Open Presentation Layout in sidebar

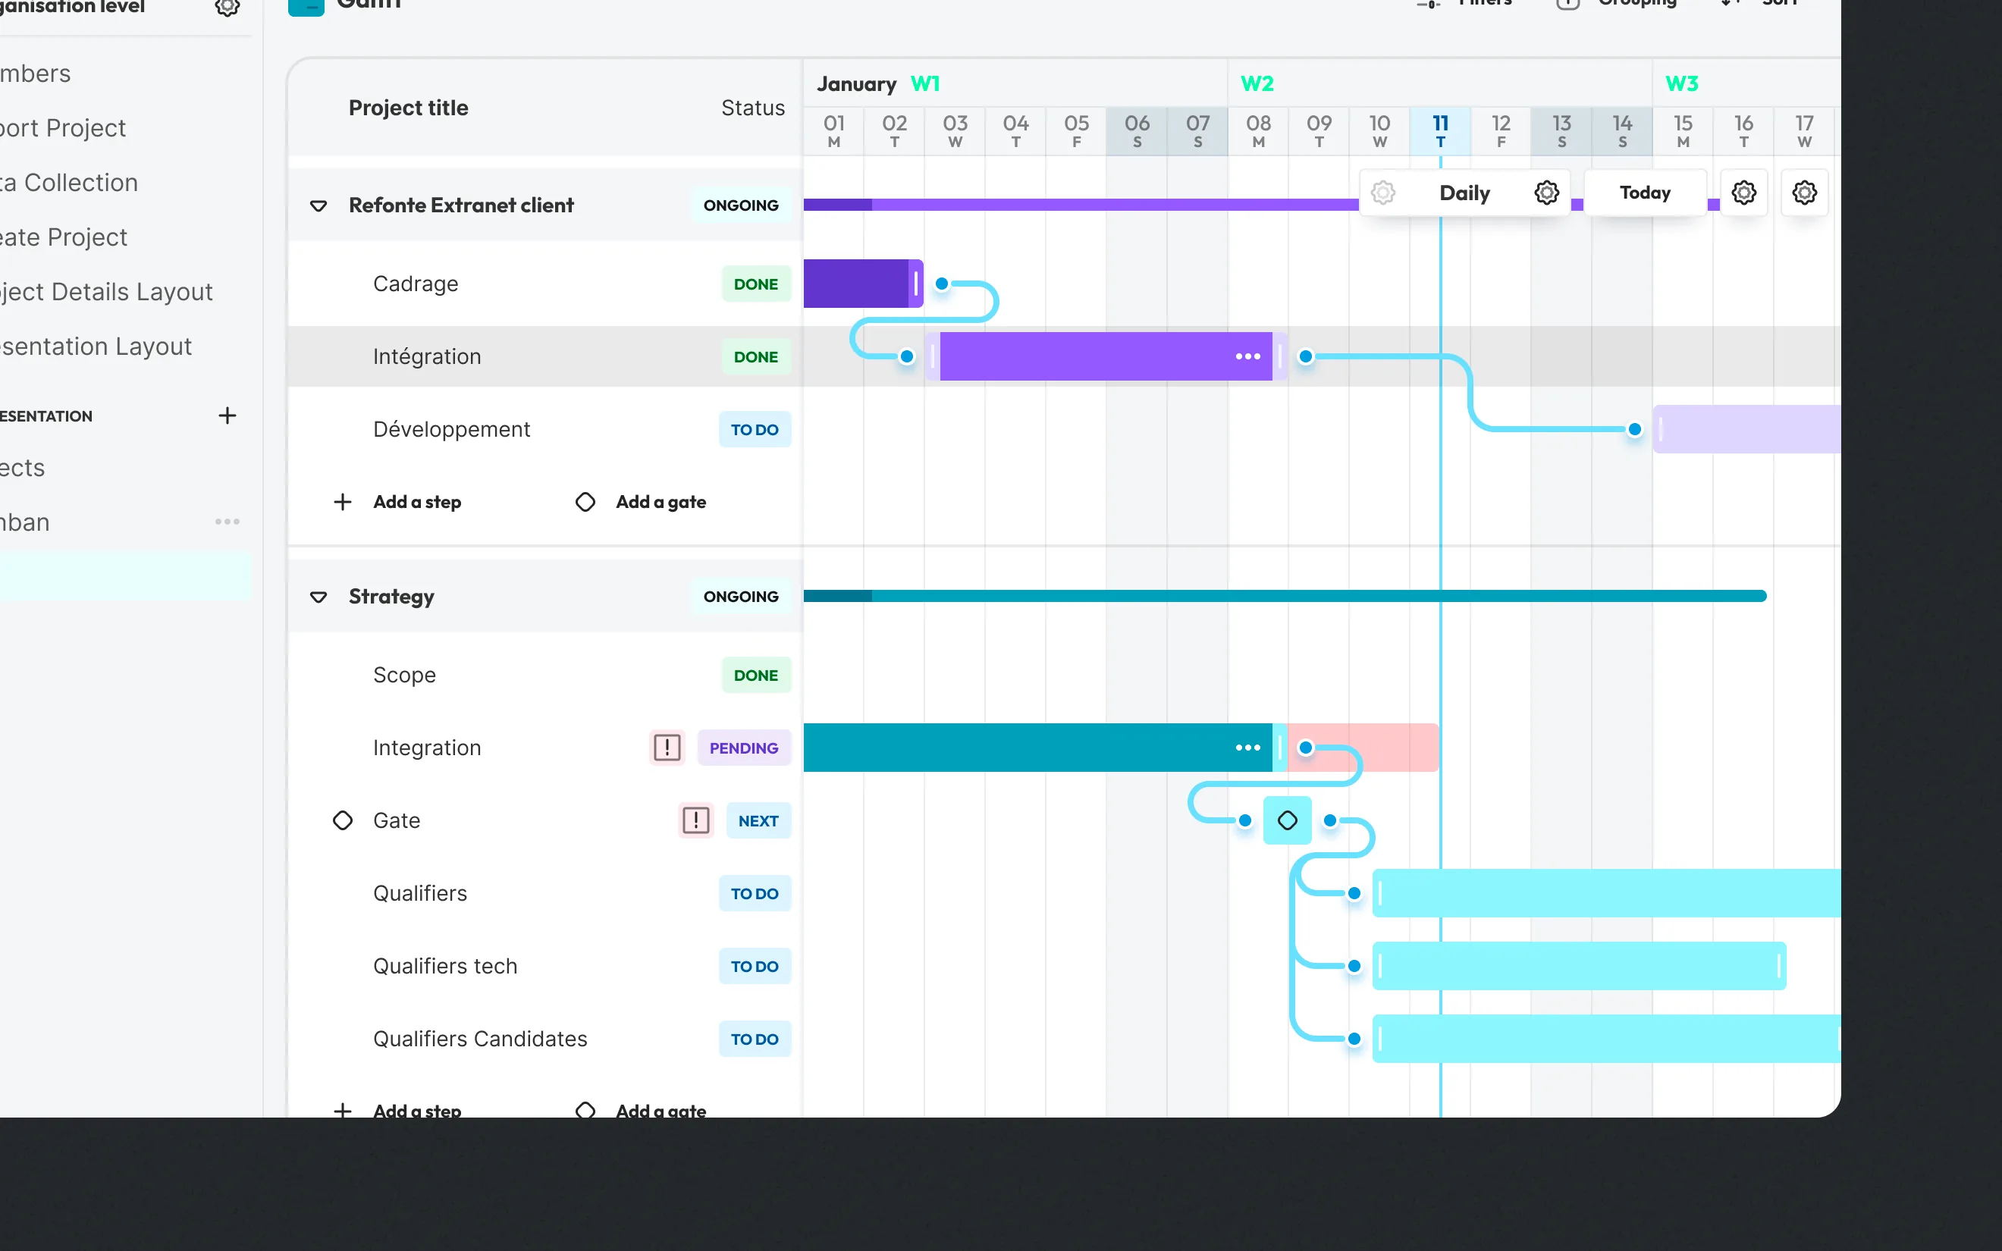click(96, 346)
